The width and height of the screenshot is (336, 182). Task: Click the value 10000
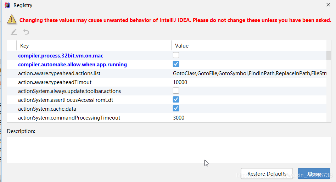click(180, 82)
